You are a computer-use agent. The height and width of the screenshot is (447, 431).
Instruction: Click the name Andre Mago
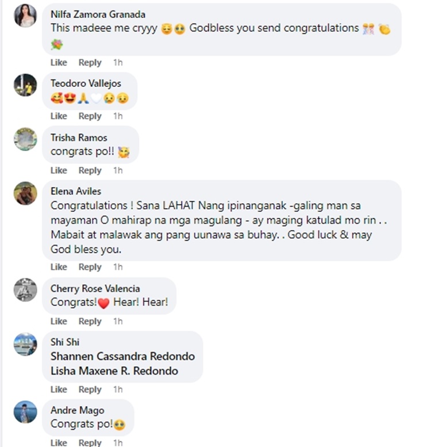point(78,410)
